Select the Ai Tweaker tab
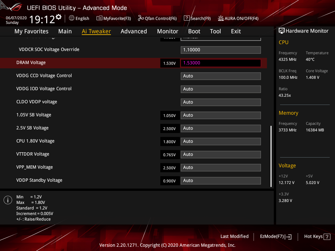This screenshot has height=251, width=335. (x=96, y=31)
